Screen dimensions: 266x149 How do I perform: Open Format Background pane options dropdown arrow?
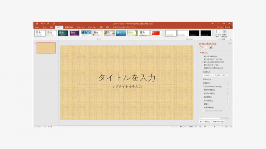click(x=228, y=43)
